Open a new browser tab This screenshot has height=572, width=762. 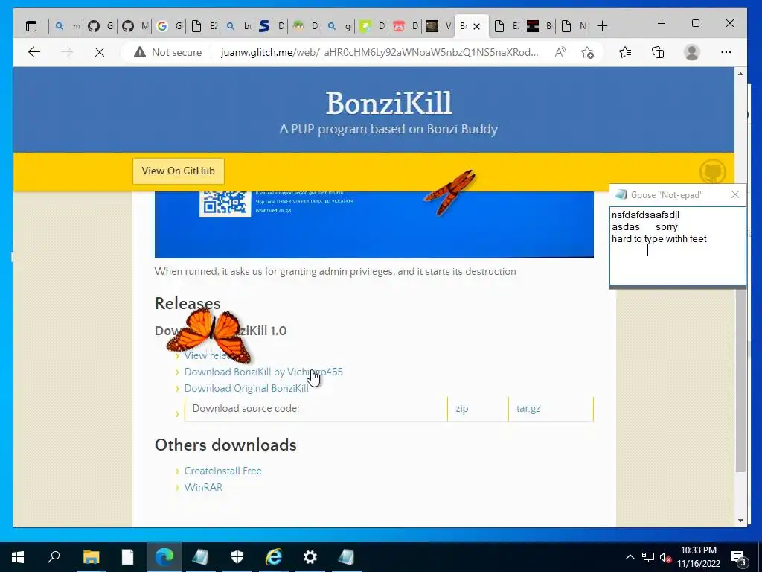[602, 26]
